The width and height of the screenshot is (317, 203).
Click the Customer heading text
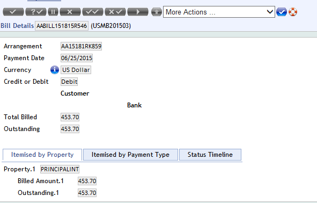tap(75, 93)
